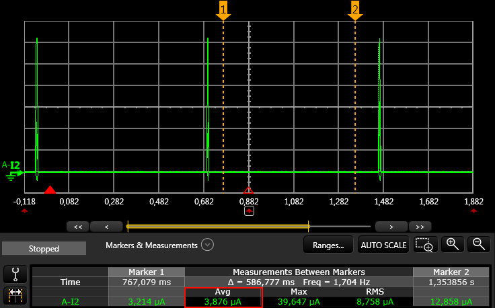Click the Marker 1 column header
Image resolution: width=495 pixels, height=308 pixels.
click(x=147, y=272)
